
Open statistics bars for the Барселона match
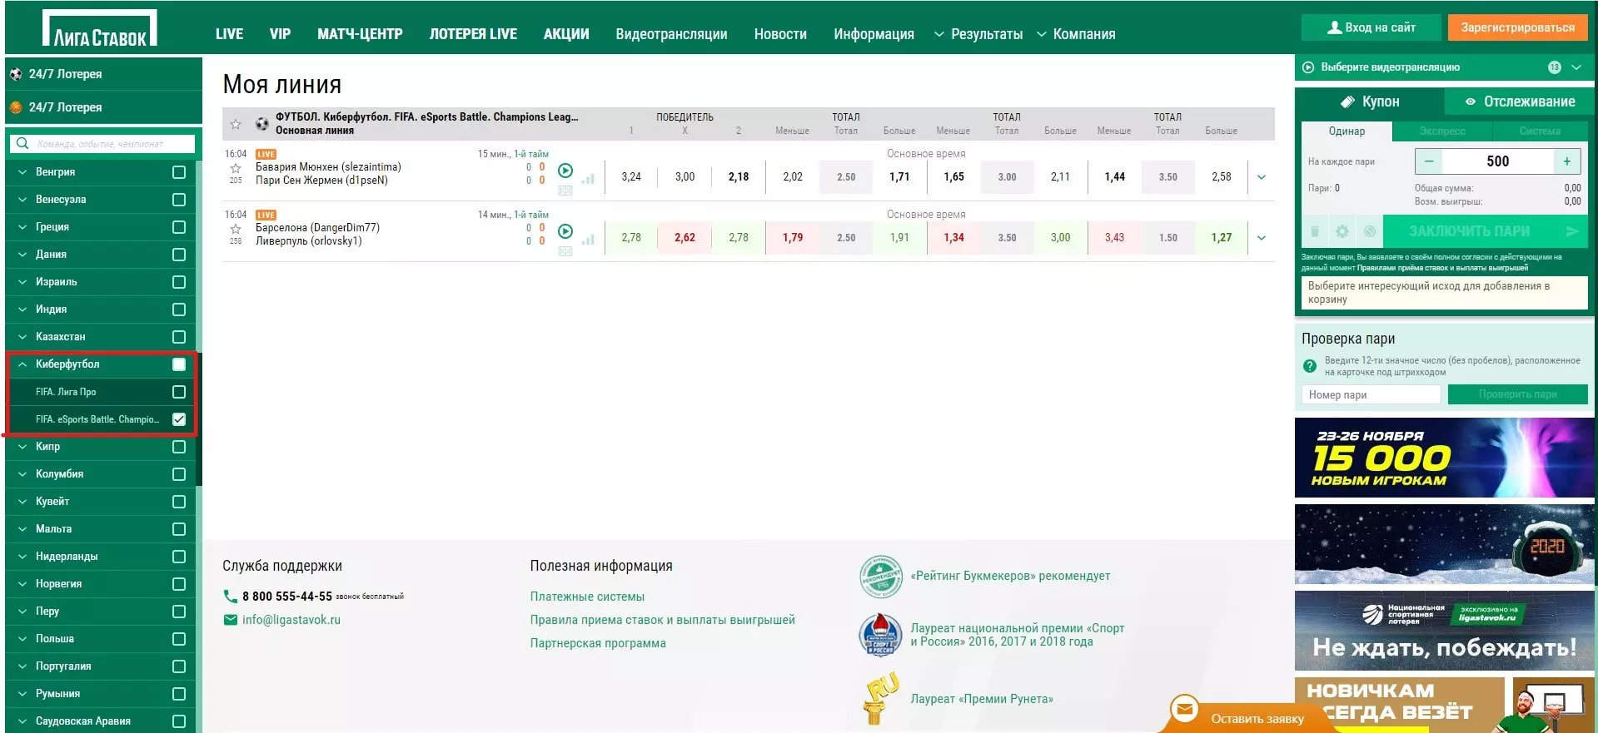click(589, 239)
